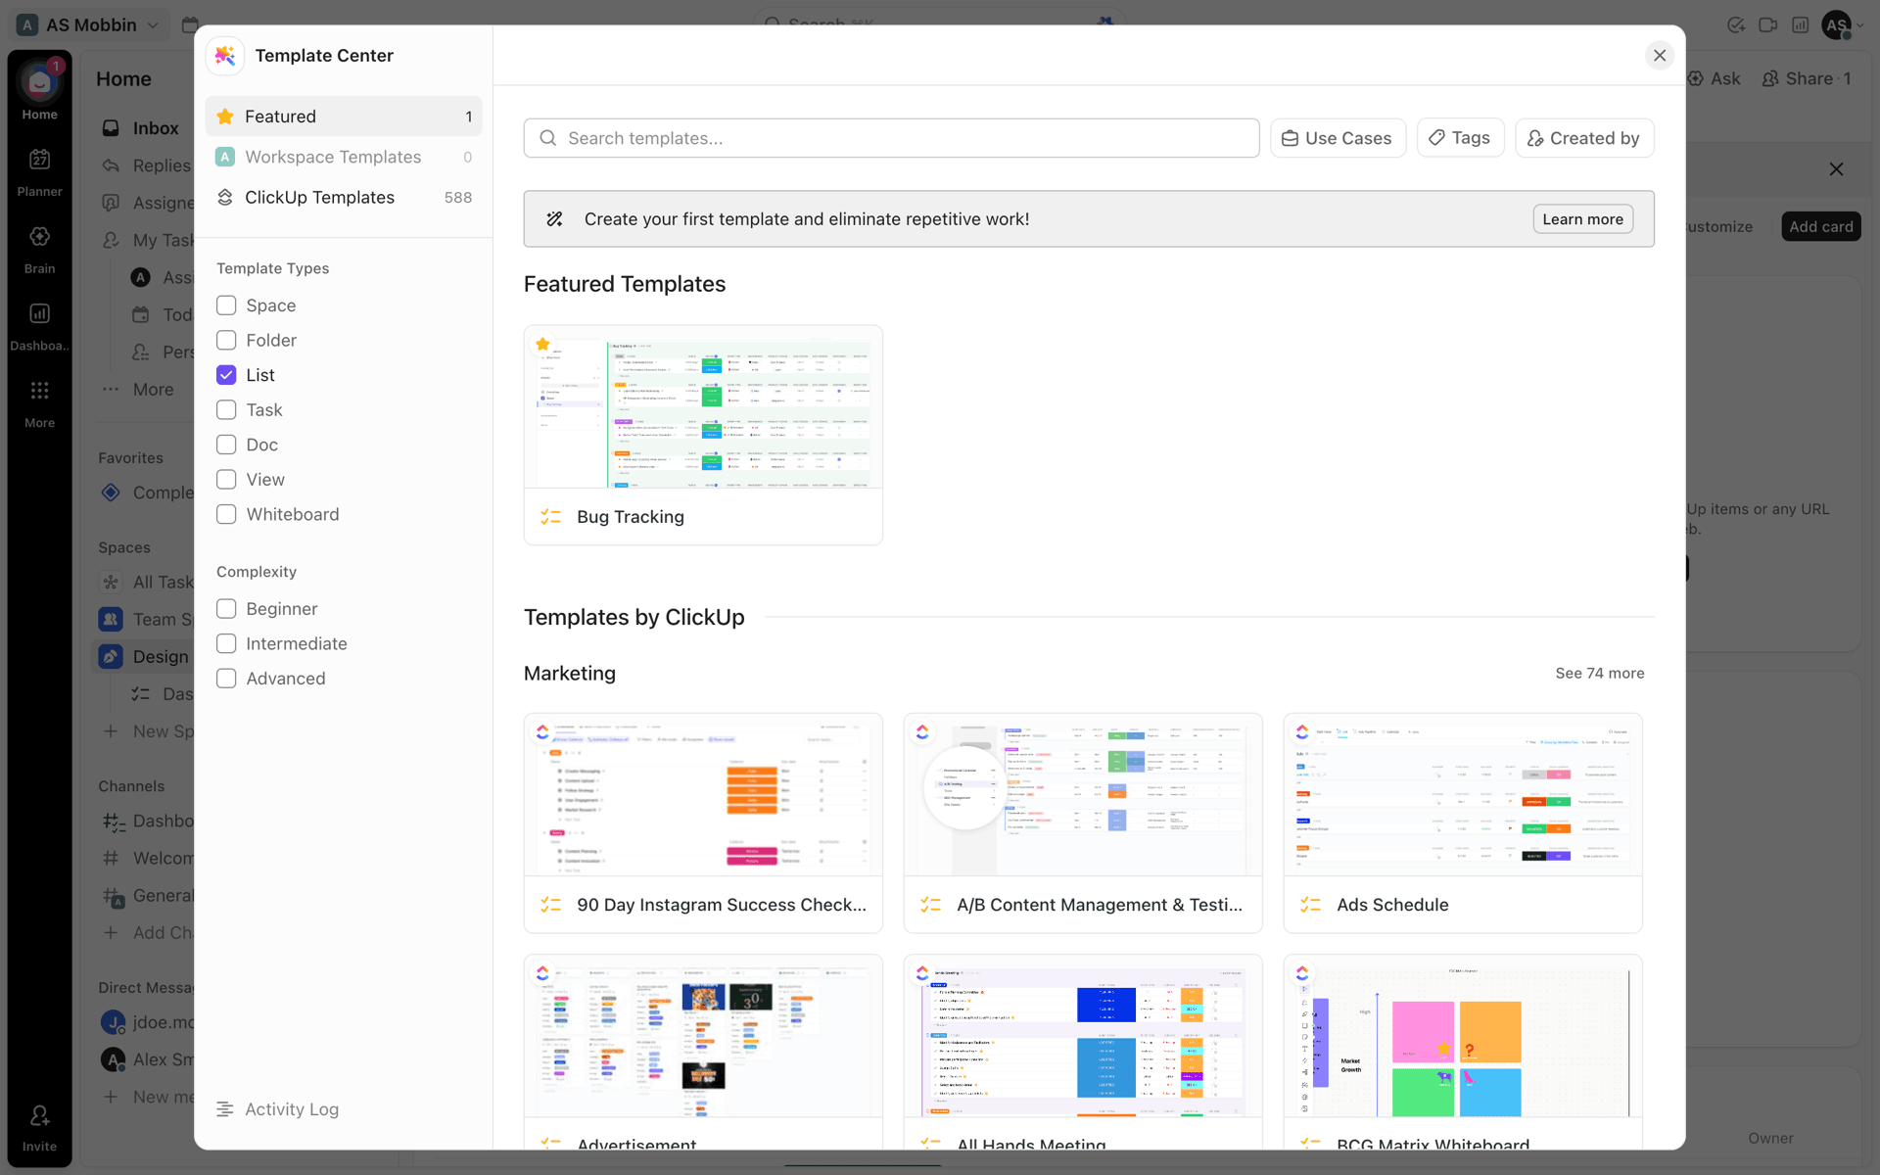Open the BCG Matrix Whiteboard thumbnail
The height and width of the screenshot is (1175, 1880).
[1463, 1036]
